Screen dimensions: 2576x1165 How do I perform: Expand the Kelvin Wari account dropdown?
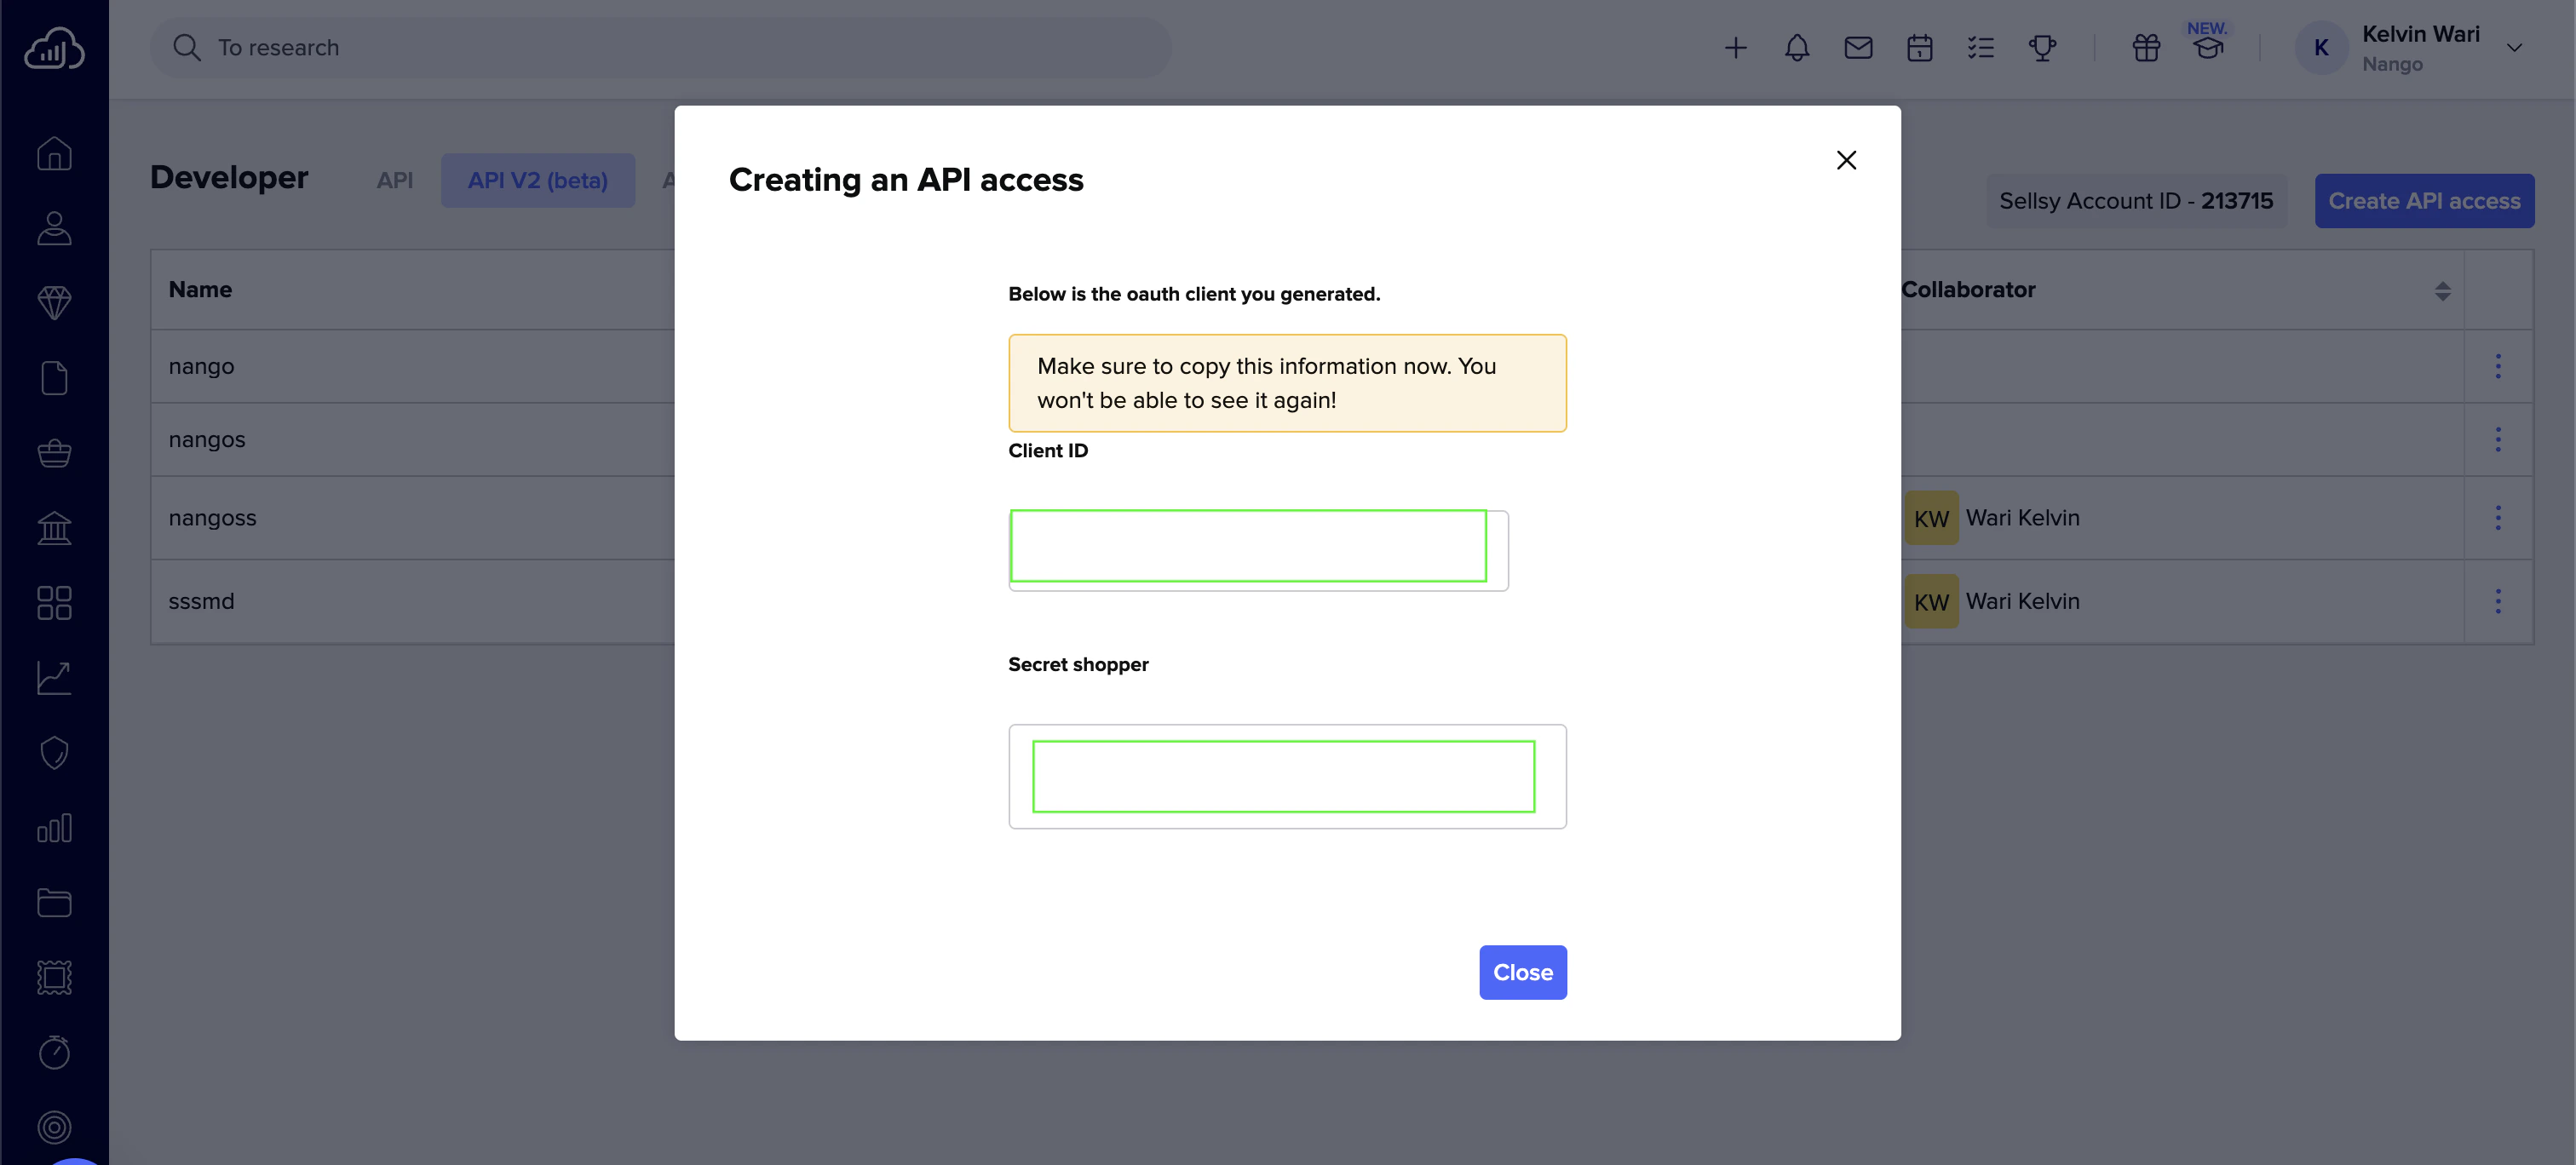pos(2514,48)
